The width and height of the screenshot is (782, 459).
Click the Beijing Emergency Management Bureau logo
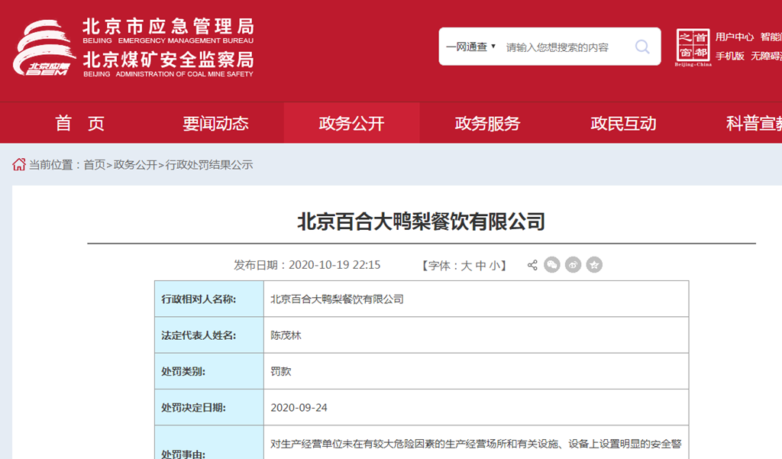[x=44, y=48]
